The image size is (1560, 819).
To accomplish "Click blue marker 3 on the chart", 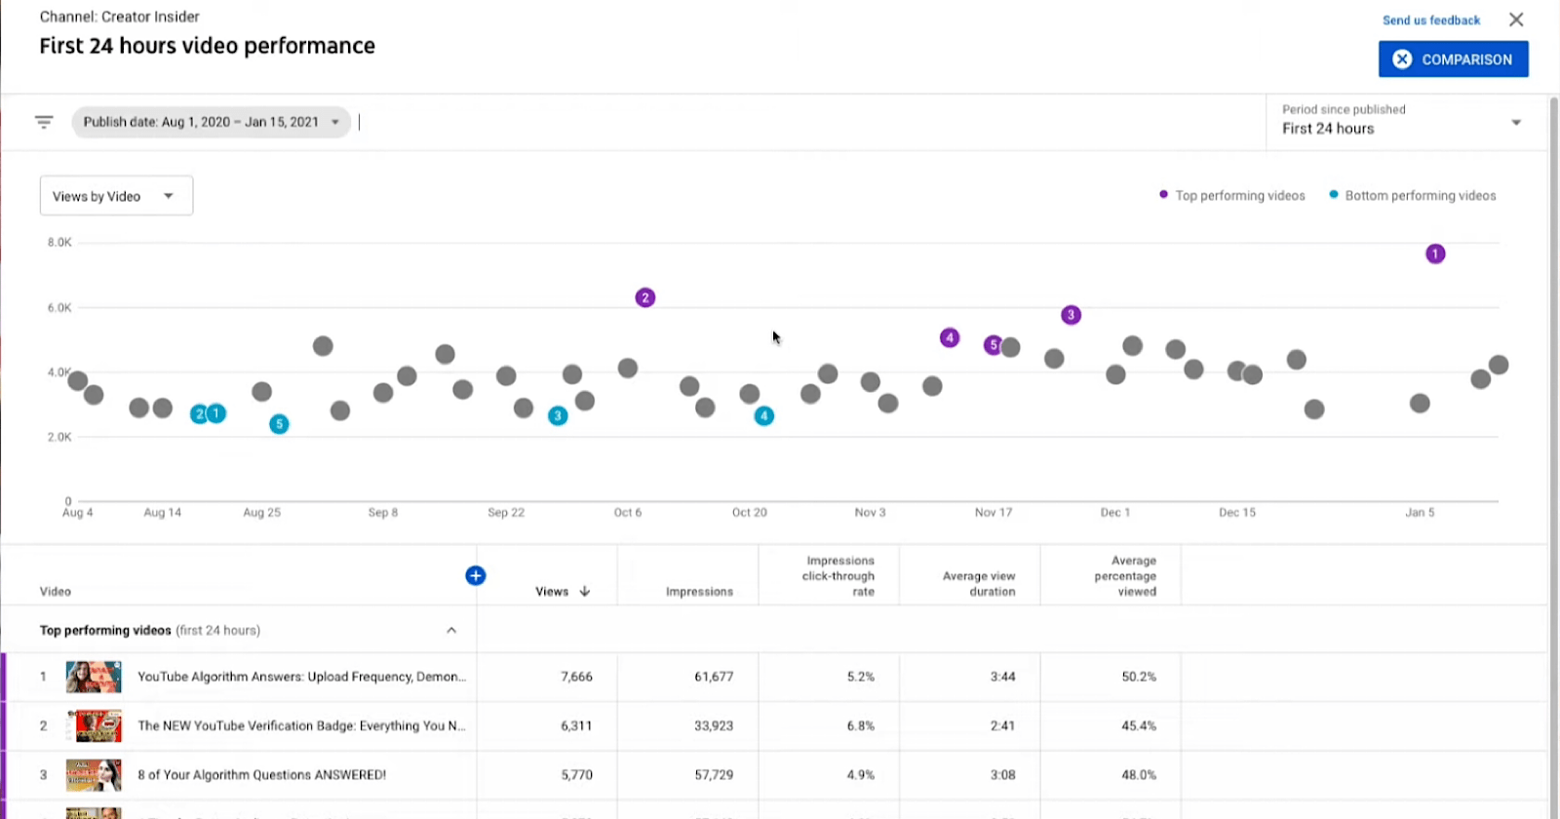I will click(558, 416).
